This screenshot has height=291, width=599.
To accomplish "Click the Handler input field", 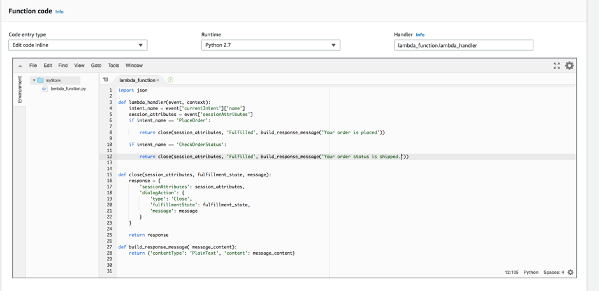I will tap(463, 45).
